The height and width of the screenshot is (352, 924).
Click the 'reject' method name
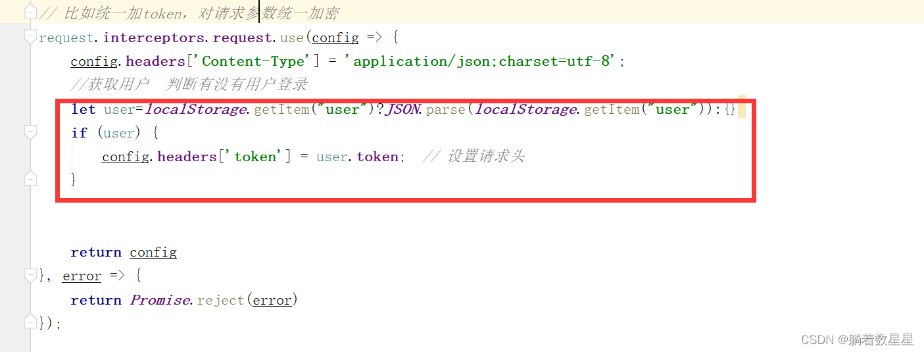tap(221, 300)
